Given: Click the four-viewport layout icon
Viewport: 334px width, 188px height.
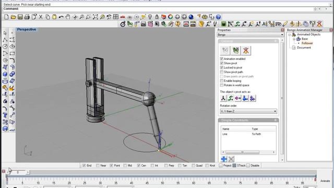Looking at the screenshot, I should 116,17.
